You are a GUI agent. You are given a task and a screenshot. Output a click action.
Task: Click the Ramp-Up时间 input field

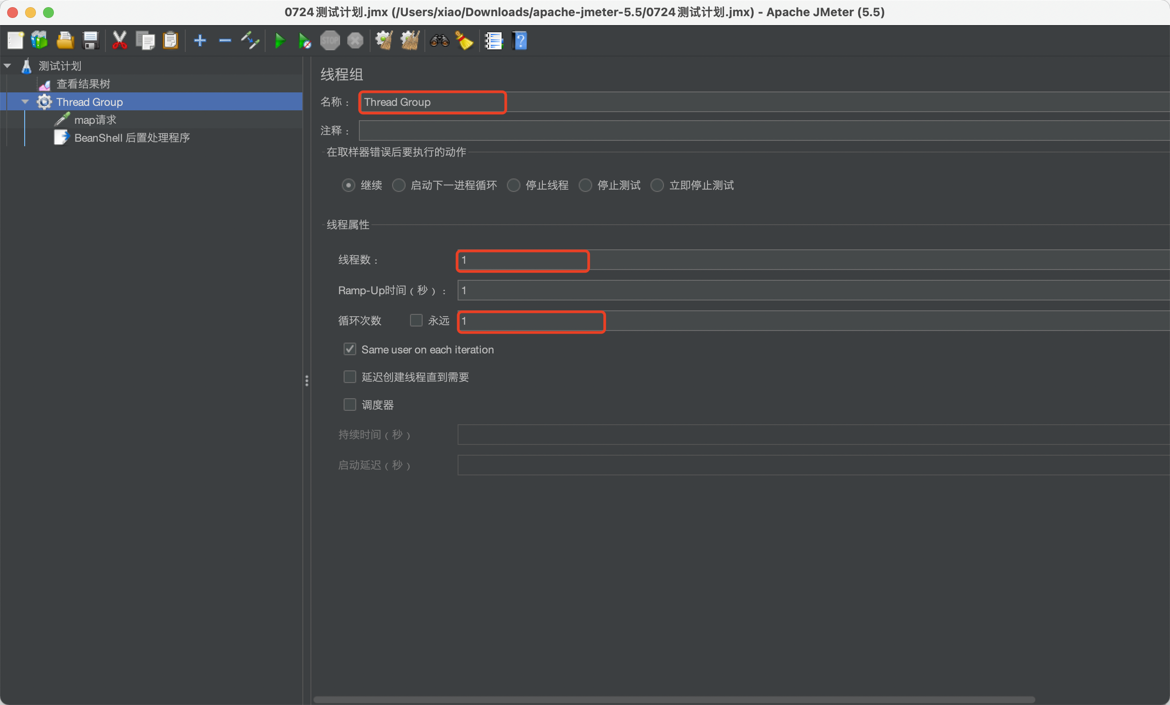pyautogui.click(x=807, y=291)
